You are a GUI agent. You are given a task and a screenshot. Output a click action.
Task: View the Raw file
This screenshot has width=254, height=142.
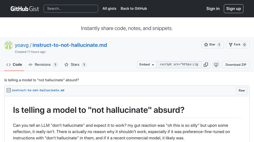[x=242, y=90]
